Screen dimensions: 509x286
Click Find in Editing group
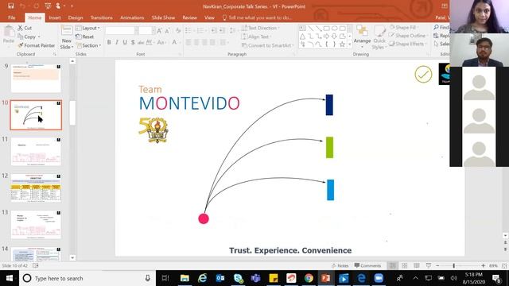(441, 28)
